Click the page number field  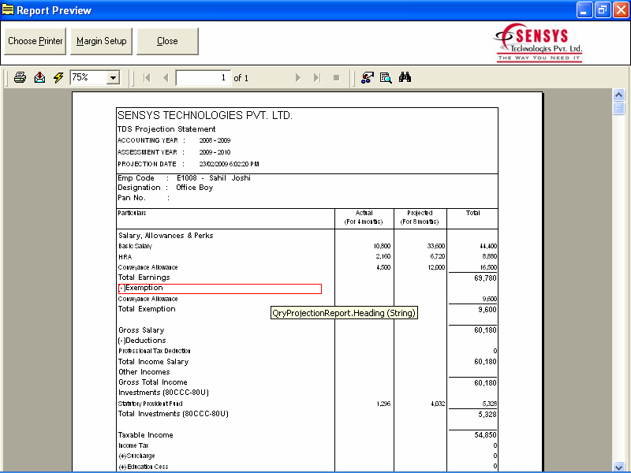pyautogui.click(x=203, y=77)
